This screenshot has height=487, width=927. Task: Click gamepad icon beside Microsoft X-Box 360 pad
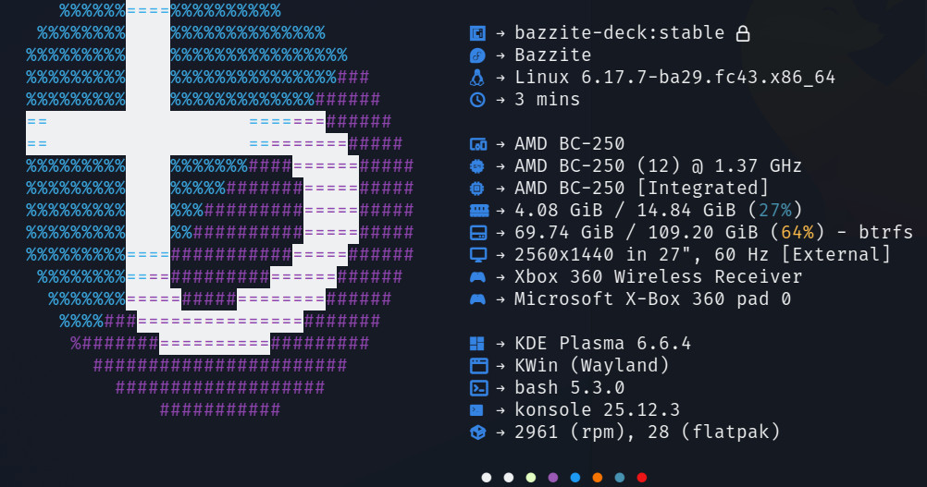477,299
